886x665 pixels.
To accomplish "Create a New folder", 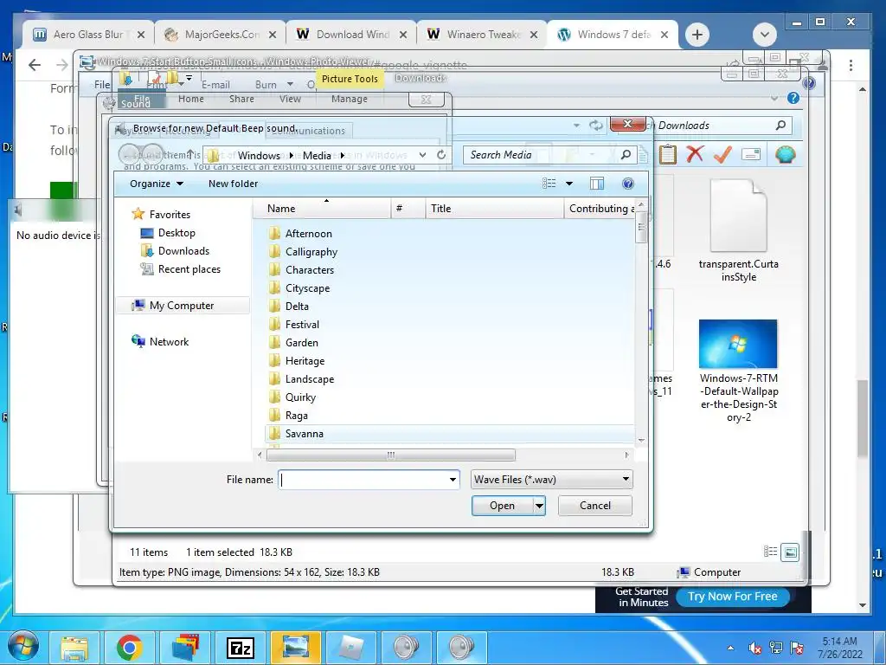I will [233, 184].
